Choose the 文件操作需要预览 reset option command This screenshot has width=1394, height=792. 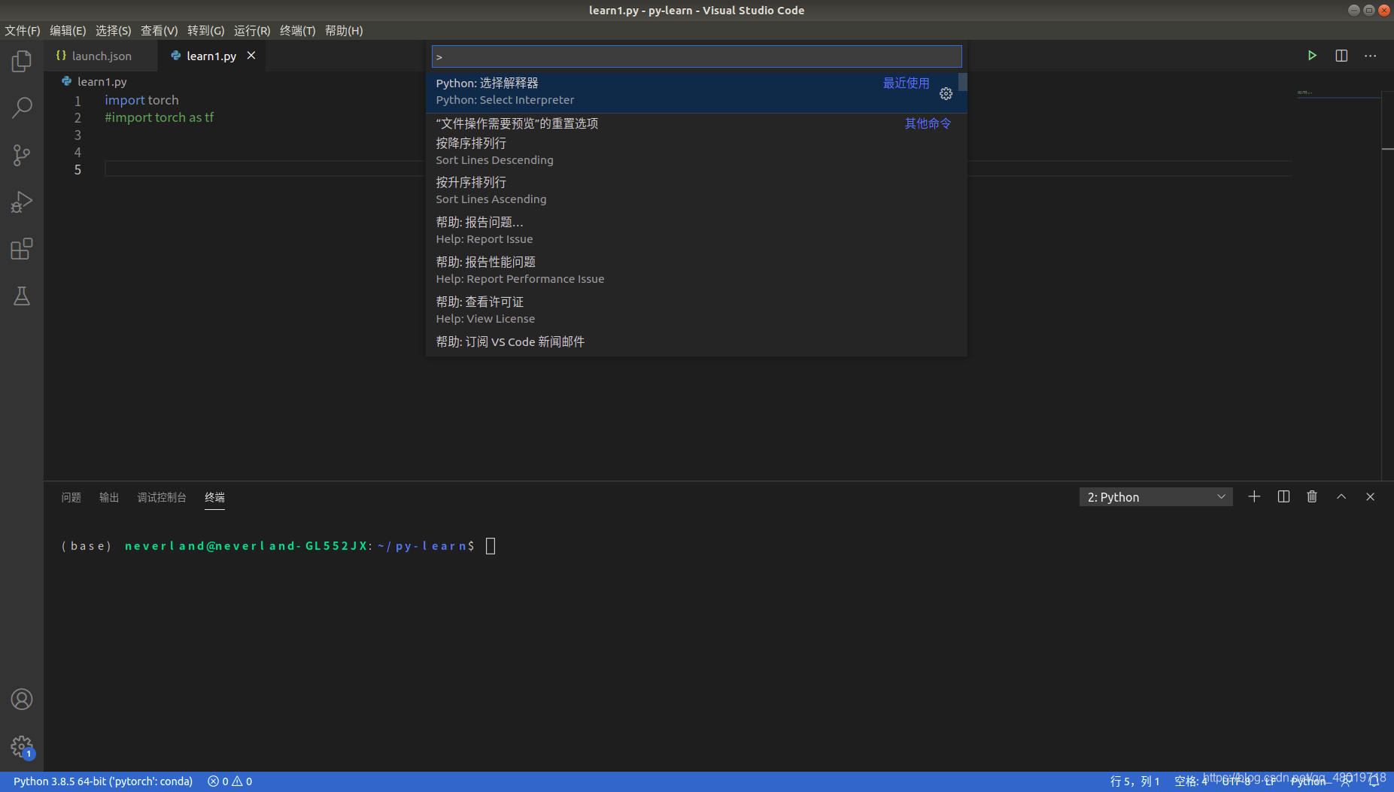click(696, 123)
